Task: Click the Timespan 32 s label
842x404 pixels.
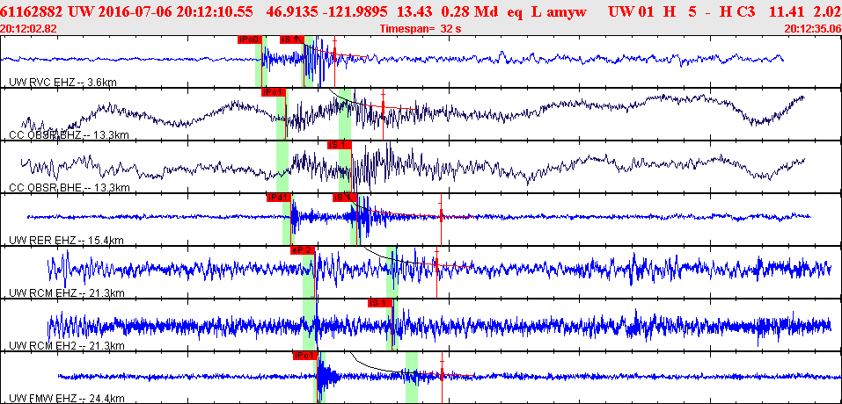Action: click(x=421, y=29)
